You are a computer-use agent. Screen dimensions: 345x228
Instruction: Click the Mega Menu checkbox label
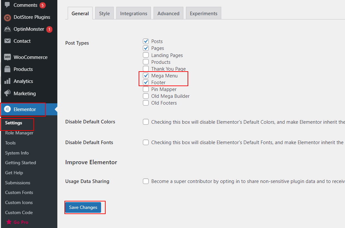click(164, 76)
